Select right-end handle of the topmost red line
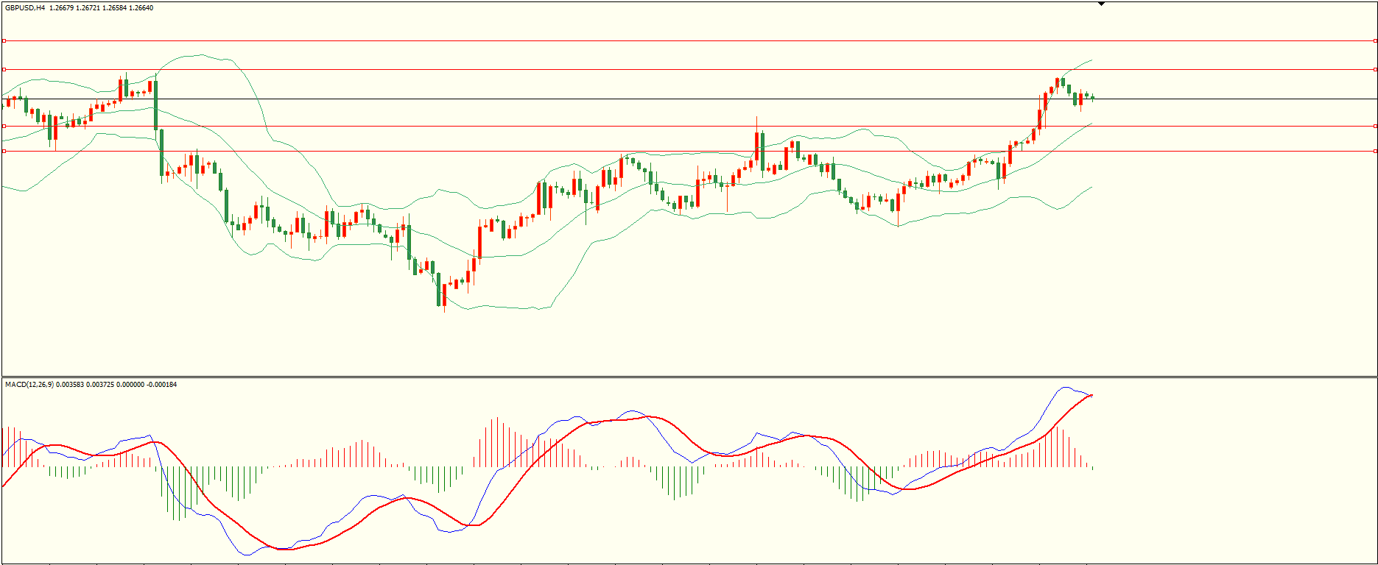The width and height of the screenshot is (1378, 565). [1374, 41]
